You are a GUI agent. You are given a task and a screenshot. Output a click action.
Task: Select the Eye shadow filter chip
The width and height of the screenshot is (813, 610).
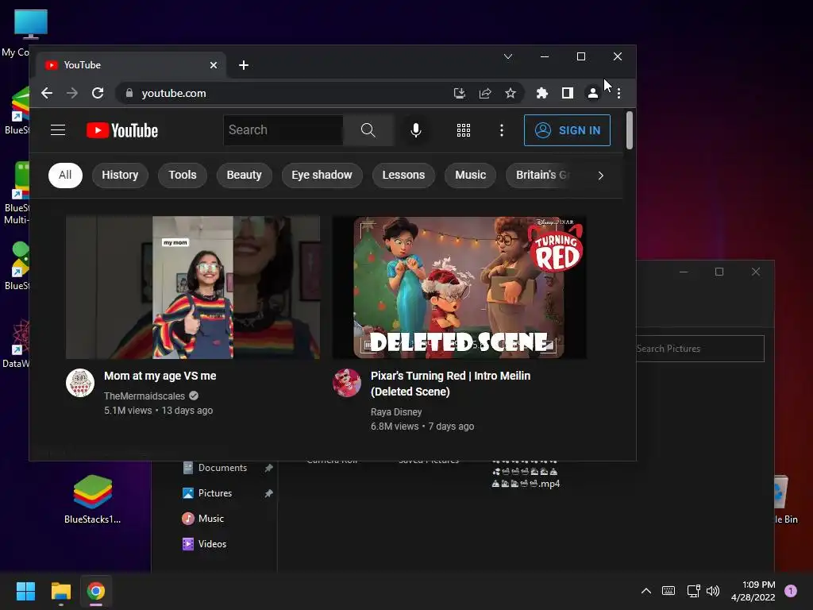(322, 176)
